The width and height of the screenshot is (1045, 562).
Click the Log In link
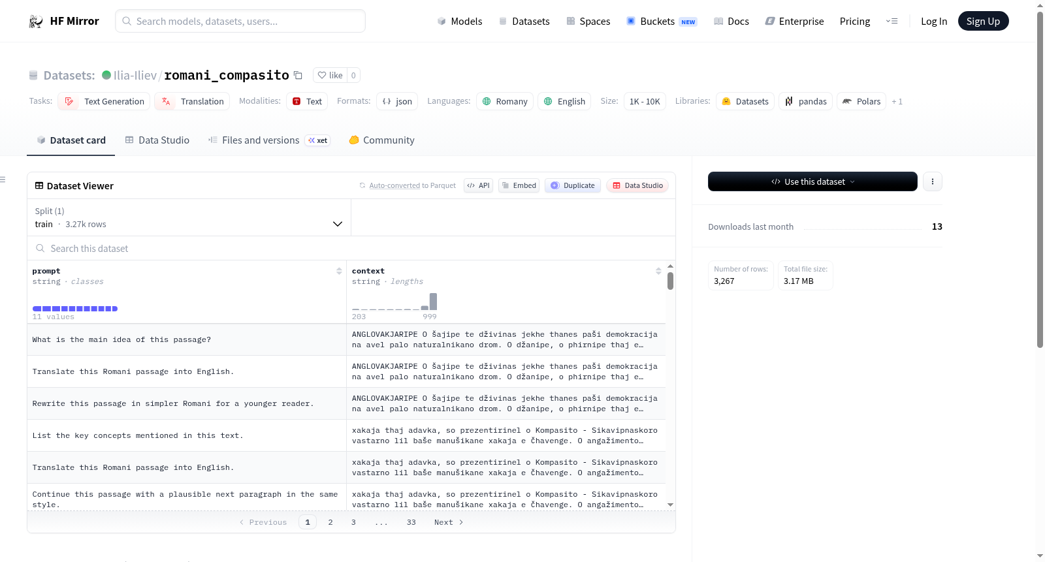[934, 22]
